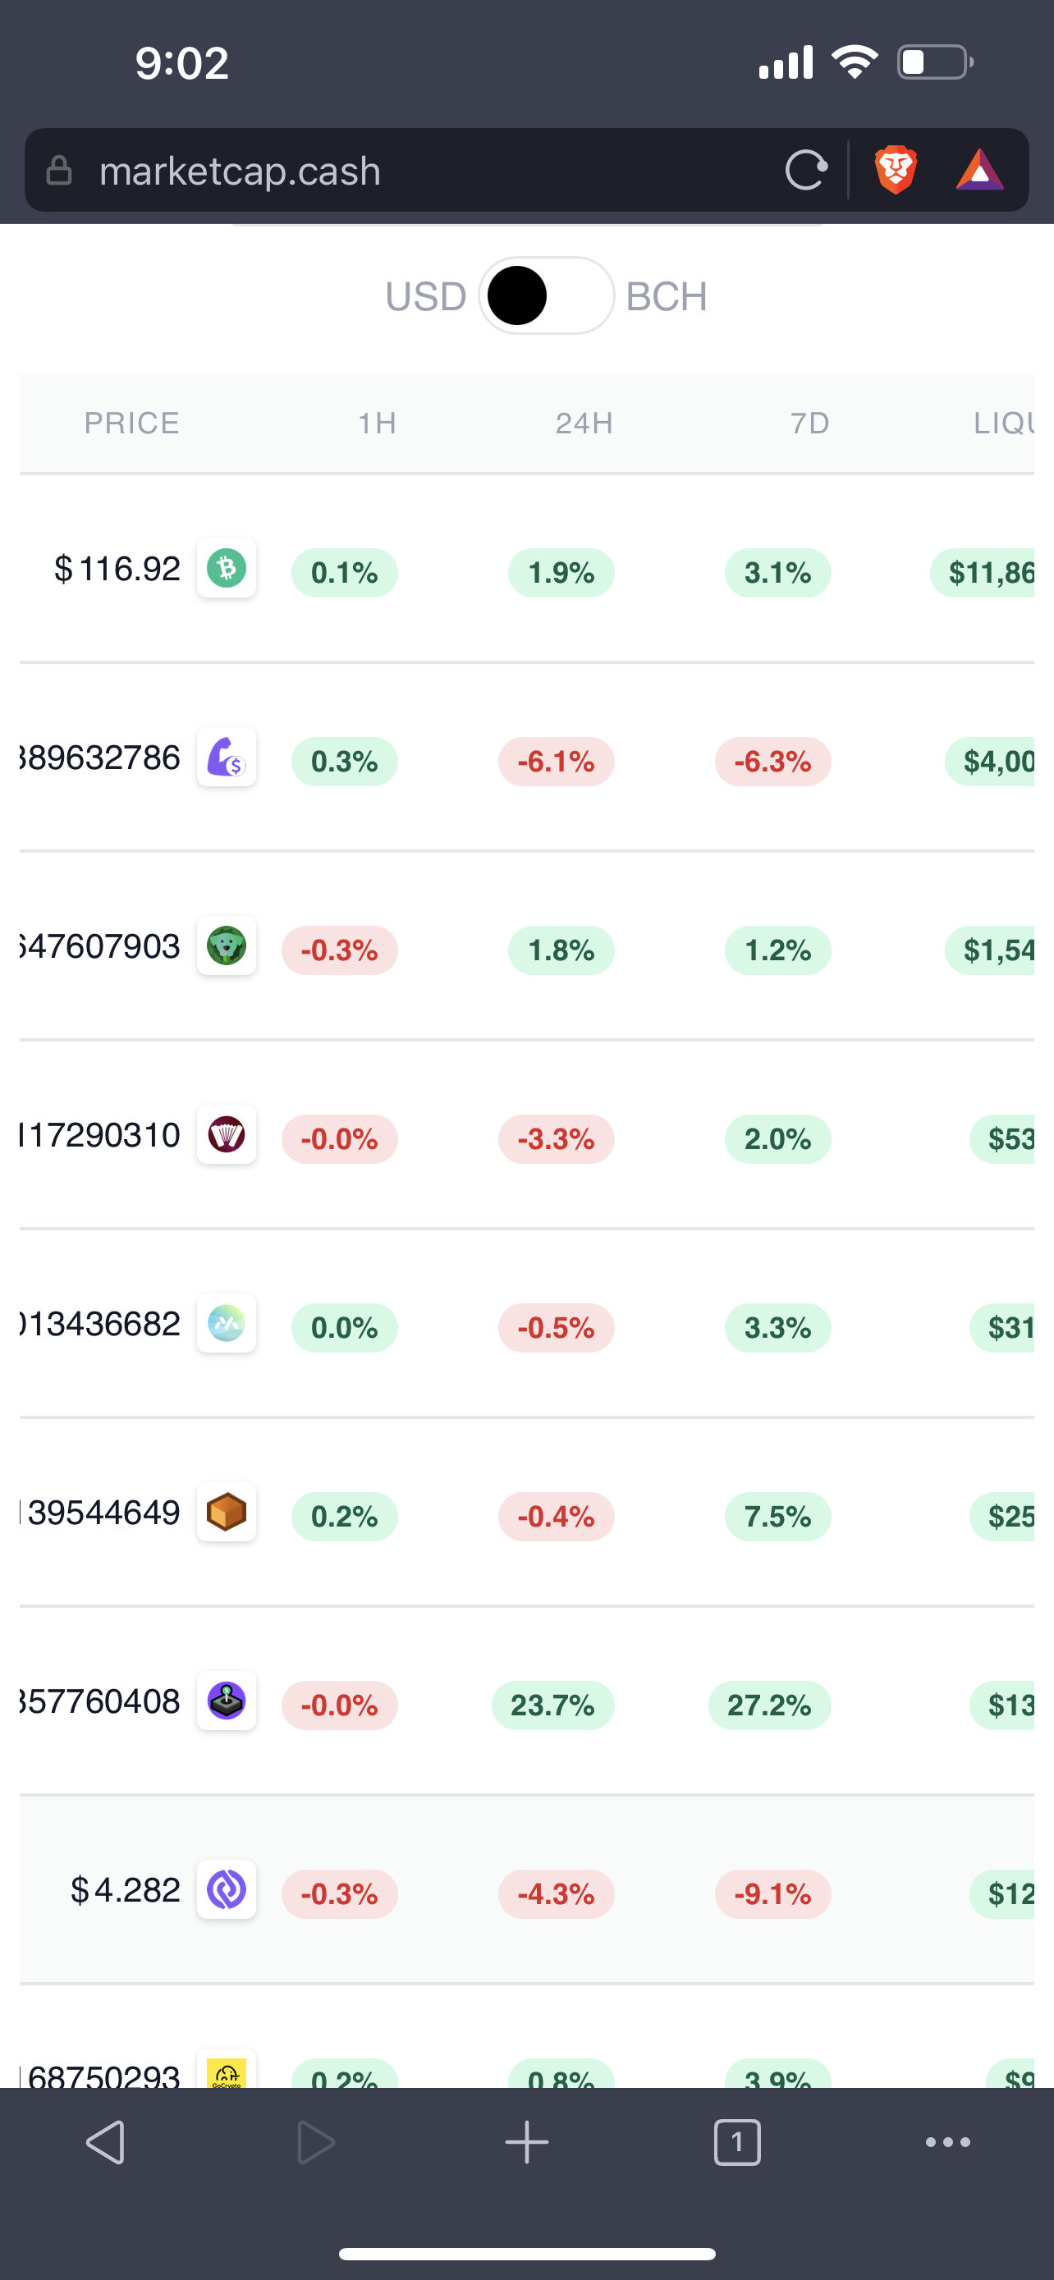This screenshot has width=1054, height=2280.
Task: Select the USD currency label
Action: click(426, 296)
